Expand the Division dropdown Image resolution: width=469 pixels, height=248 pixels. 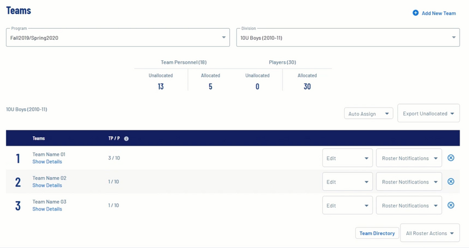(x=348, y=37)
